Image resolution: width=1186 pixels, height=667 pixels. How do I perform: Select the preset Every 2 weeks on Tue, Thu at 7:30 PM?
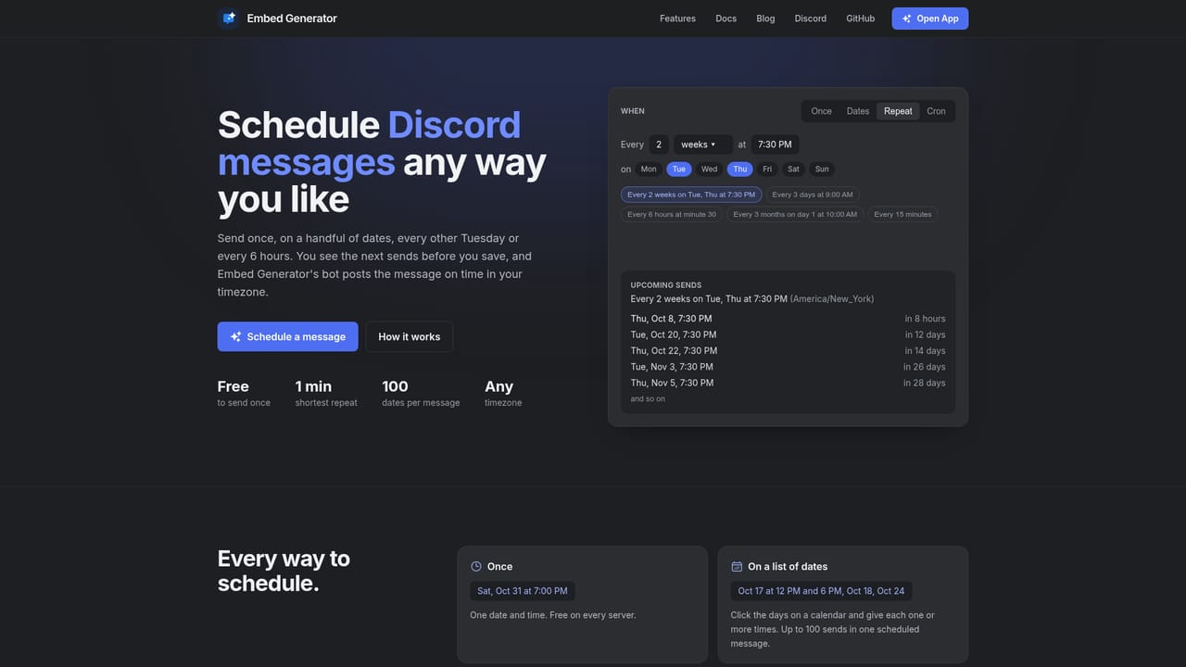coord(691,195)
